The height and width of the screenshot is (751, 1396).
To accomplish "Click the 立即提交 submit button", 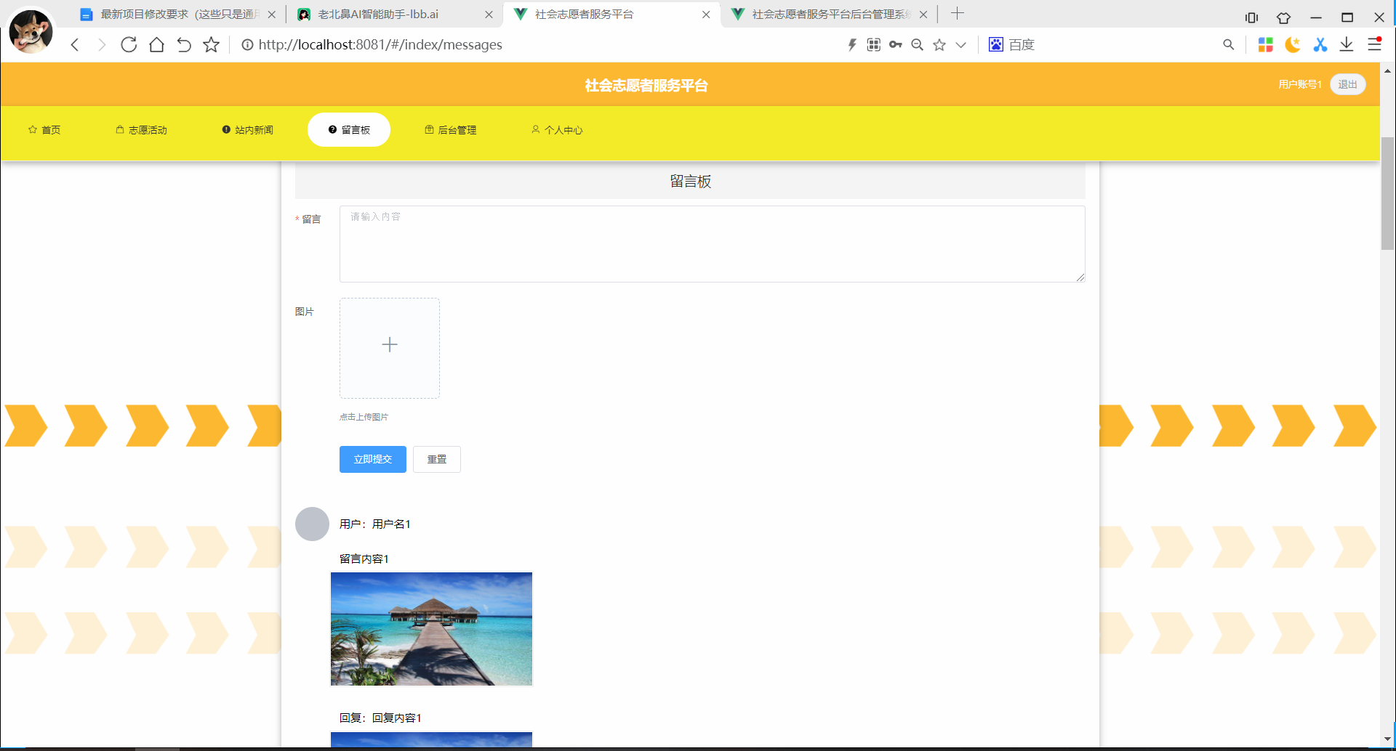I will pyautogui.click(x=372, y=459).
